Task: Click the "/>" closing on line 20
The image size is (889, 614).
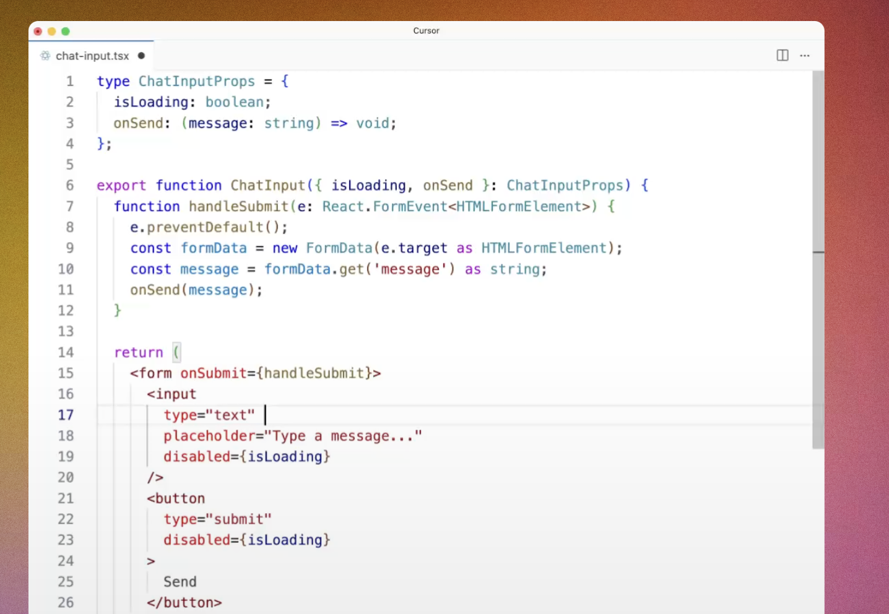Action: 155,477
